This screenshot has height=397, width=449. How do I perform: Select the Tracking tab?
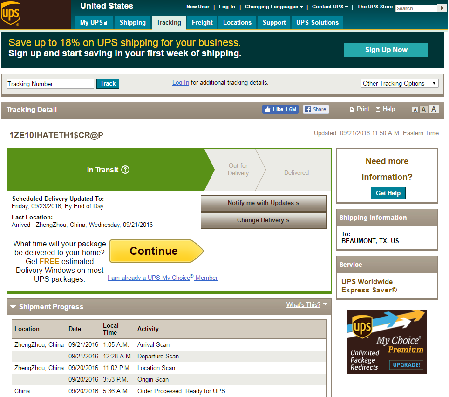coord(169,23)
